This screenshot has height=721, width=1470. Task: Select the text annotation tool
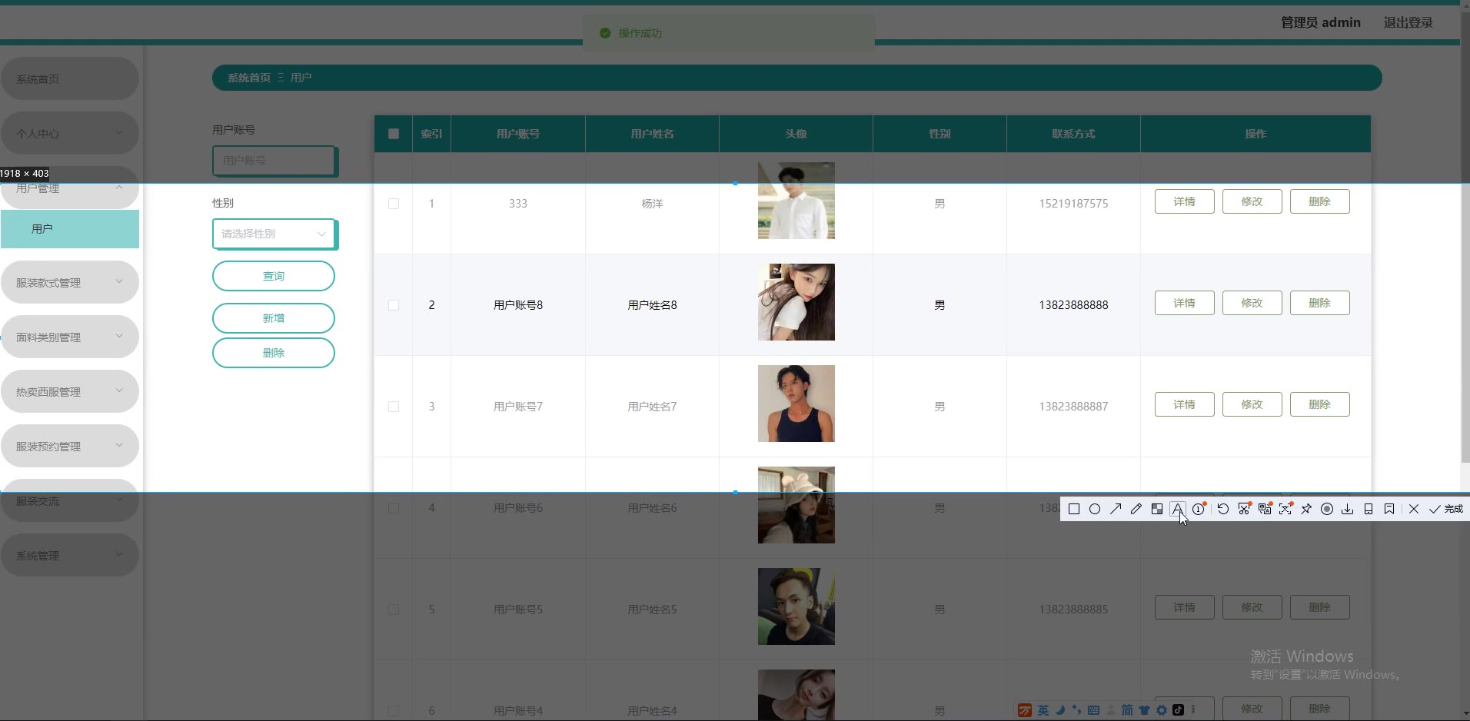pyautogui.click(x=1178, y=509)
